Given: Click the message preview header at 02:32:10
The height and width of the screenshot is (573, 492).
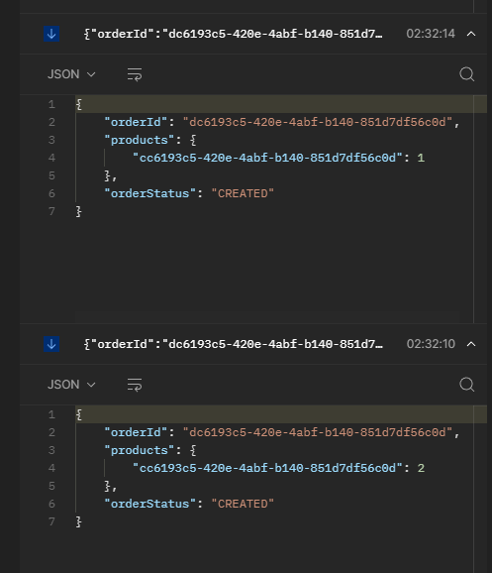Looking at the screenshot, I should coord(233,344).
